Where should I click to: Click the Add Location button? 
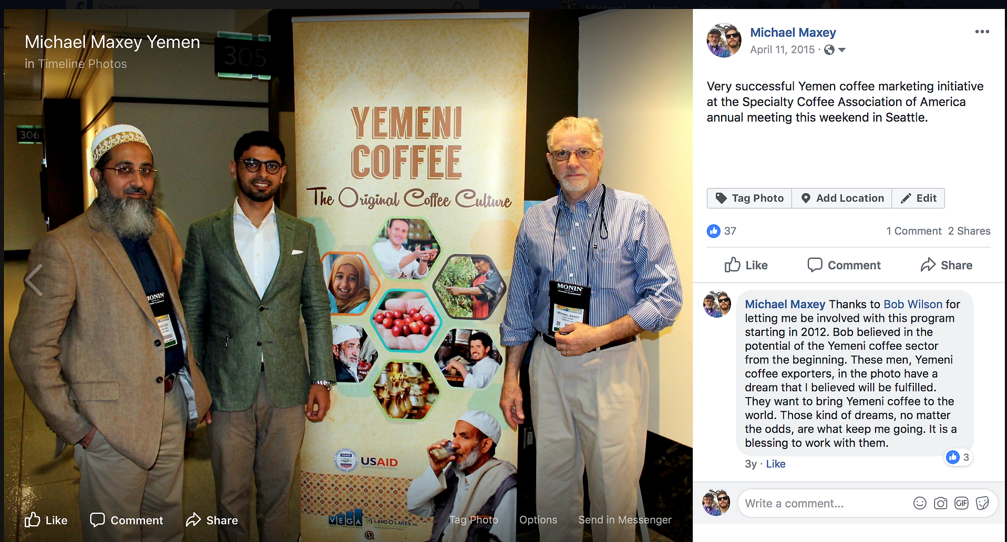pyautogui.click(x=842, y=198)
